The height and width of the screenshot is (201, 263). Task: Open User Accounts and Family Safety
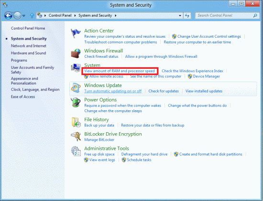click(x=33, y=70)
